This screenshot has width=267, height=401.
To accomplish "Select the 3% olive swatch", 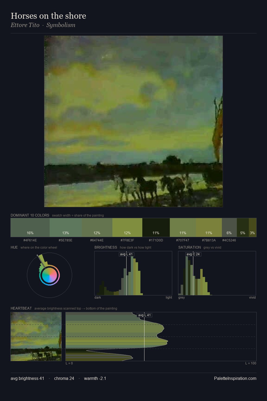I will pyautogui.click(x=253, y=228).
